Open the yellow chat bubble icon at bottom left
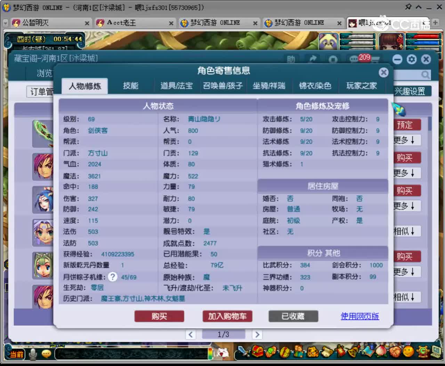This screenshot has width=445, height=366. [x=46, y=354]
